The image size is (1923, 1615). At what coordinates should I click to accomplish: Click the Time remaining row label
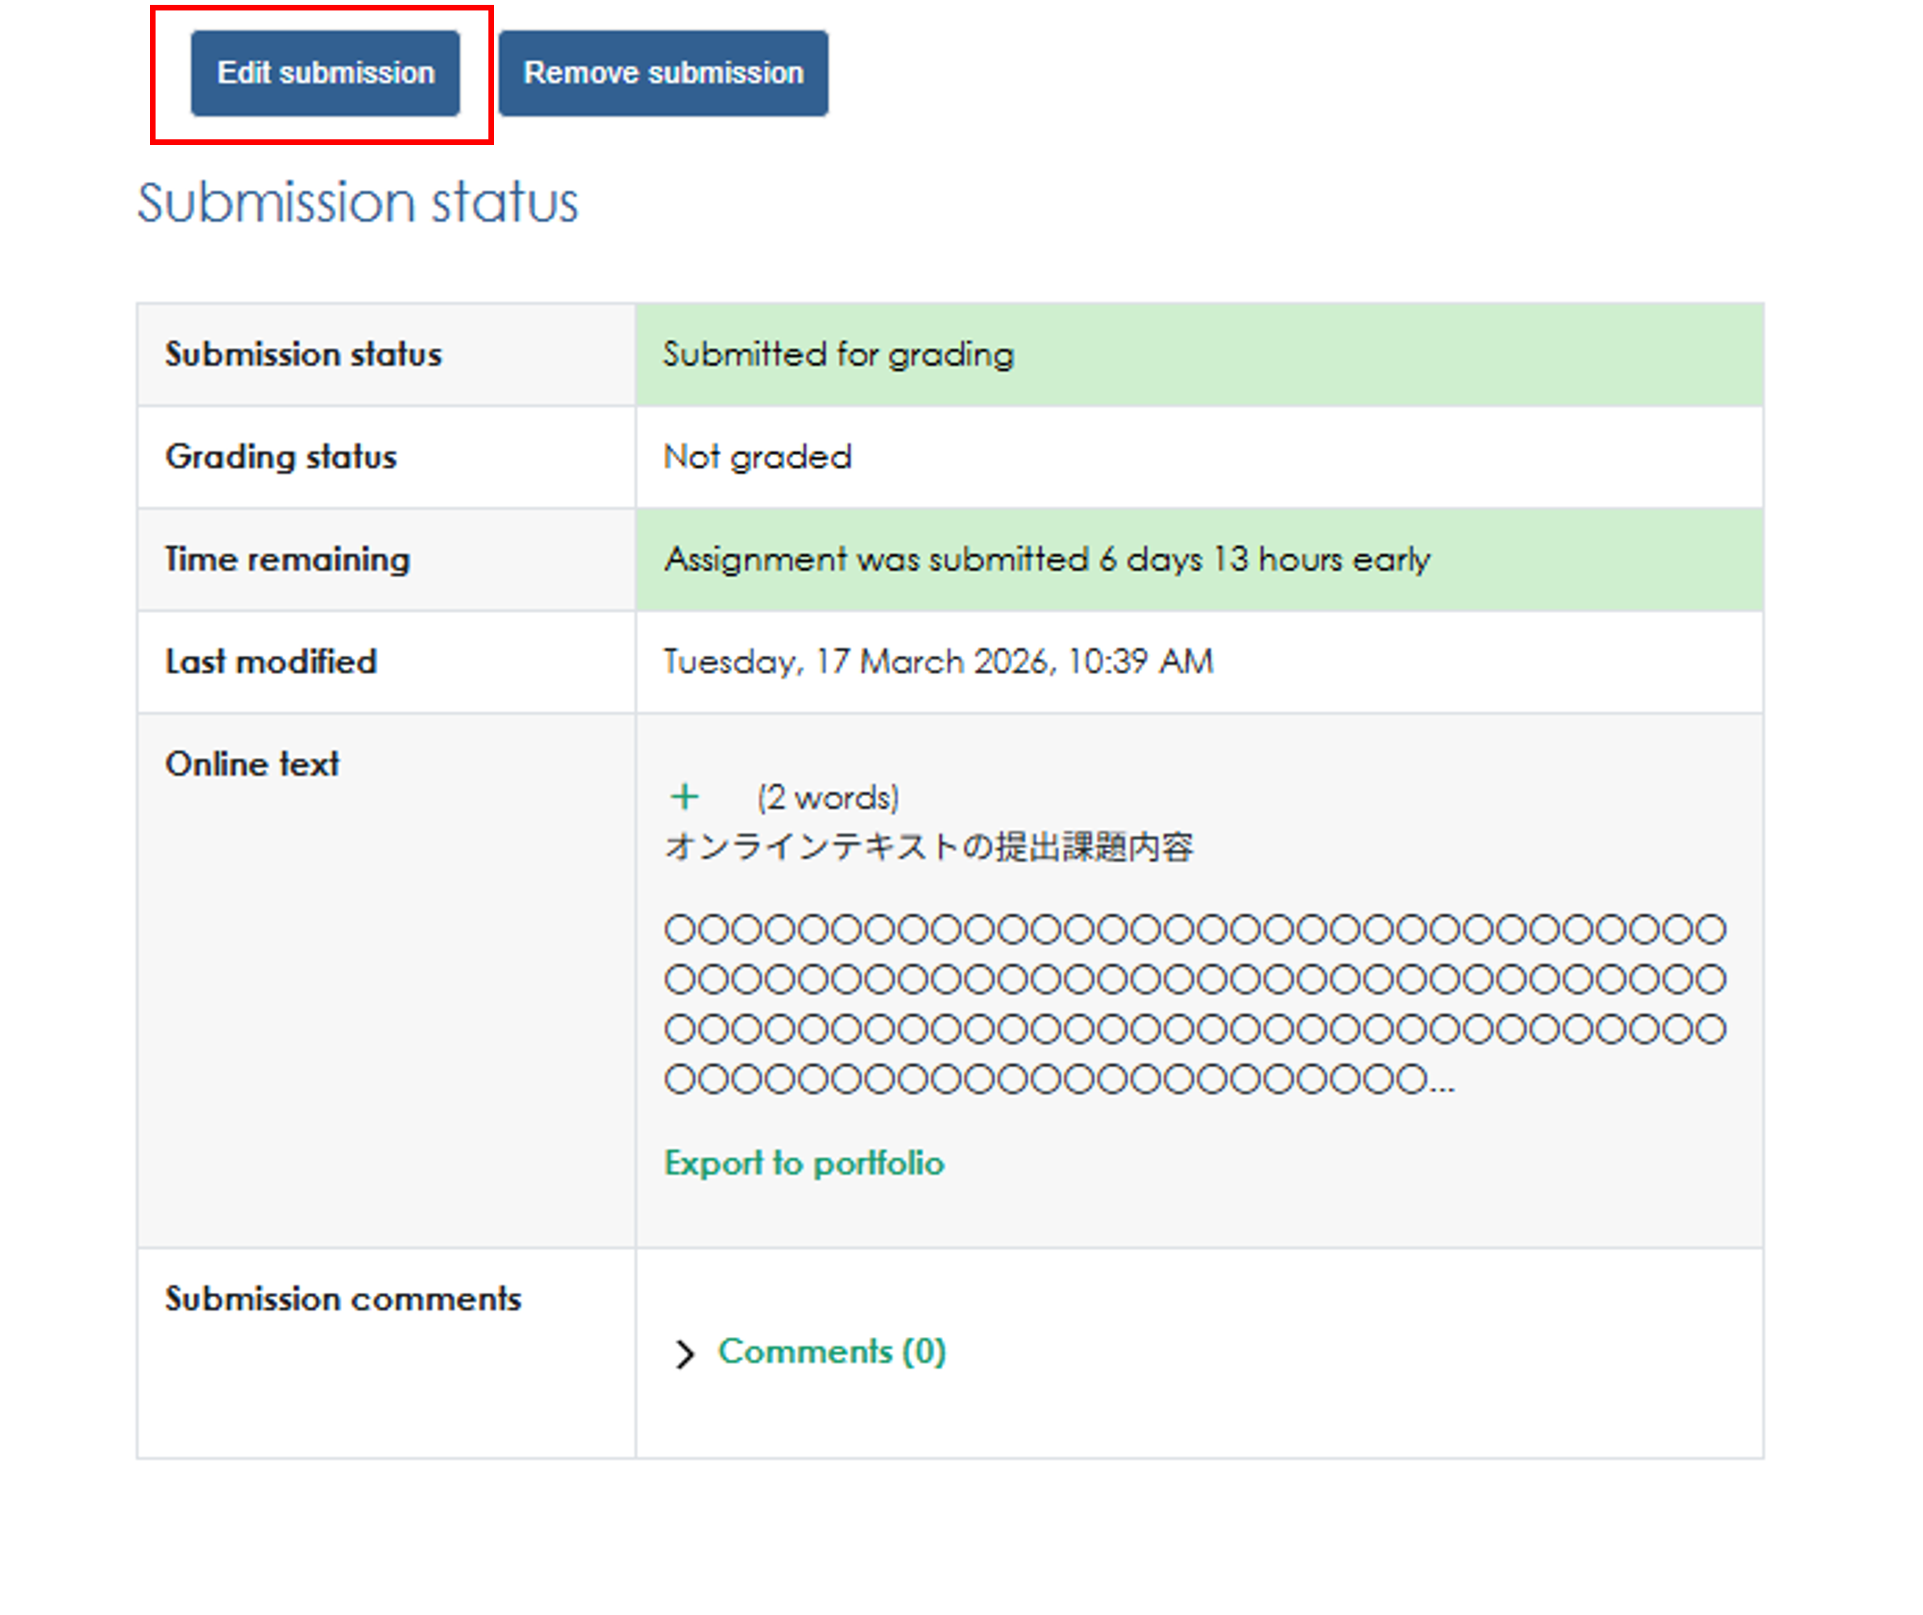point(287,559)
